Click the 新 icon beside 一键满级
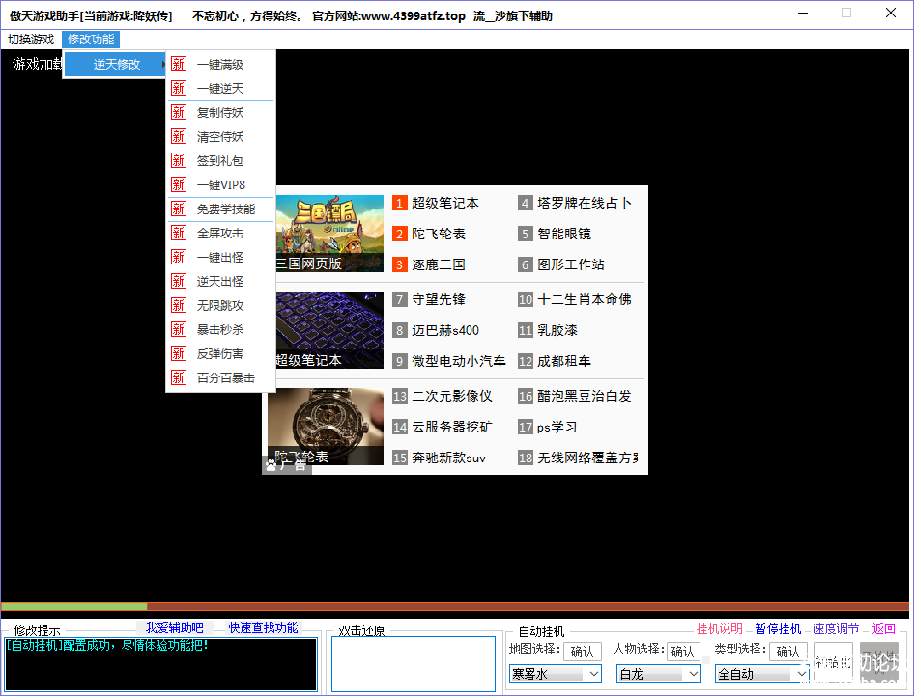 179,65
